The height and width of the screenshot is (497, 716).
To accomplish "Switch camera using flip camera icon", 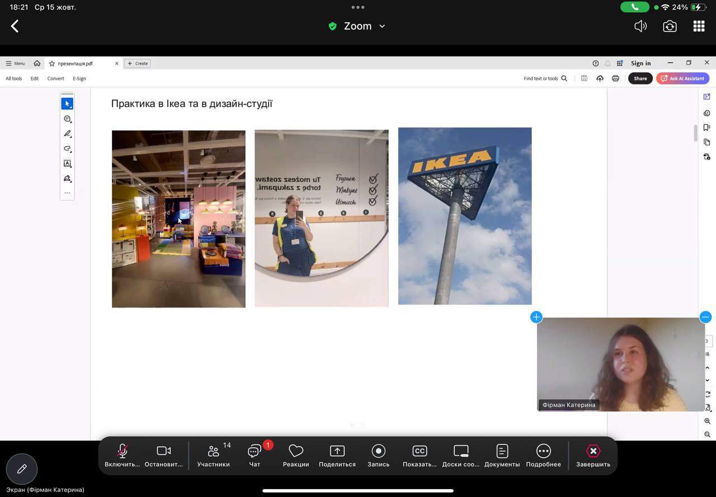I will point(670,26).
